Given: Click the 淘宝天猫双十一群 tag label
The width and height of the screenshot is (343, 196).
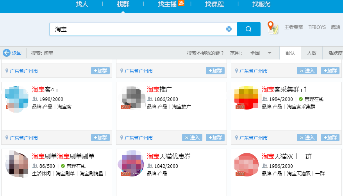Looking at the screenshot, I should 306,174.
